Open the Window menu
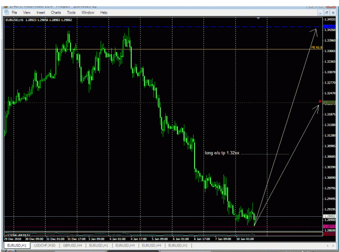 click(88, 12)
